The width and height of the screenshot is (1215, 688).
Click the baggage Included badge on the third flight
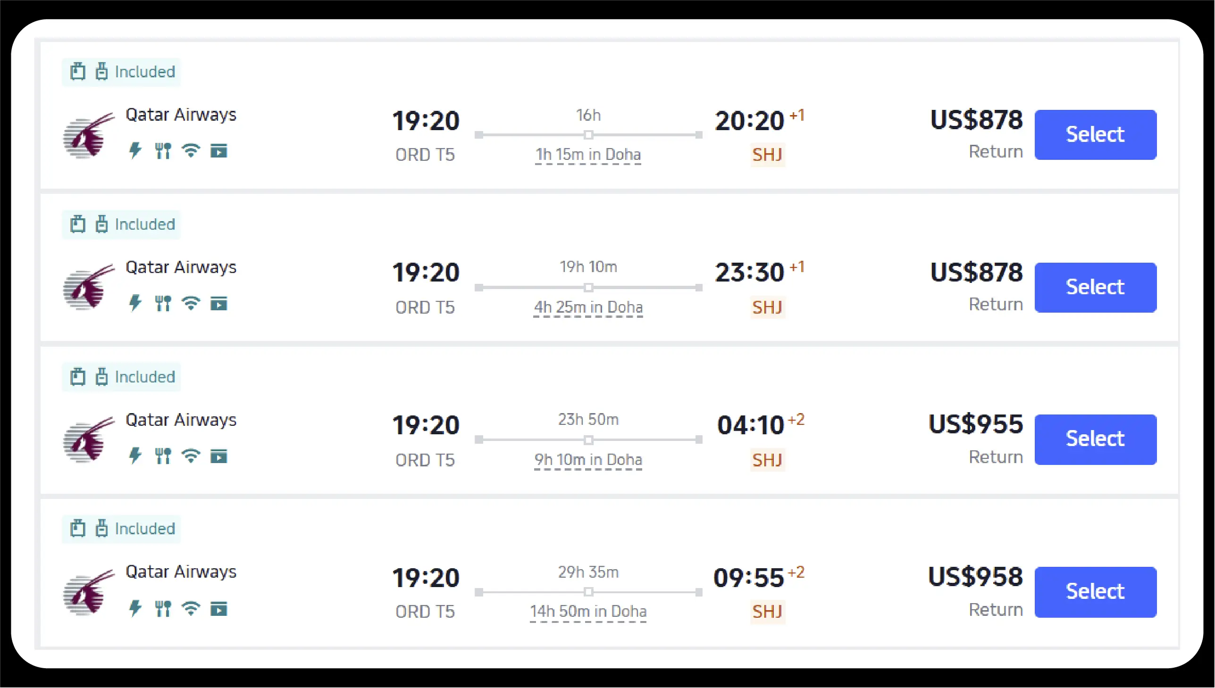122,377
